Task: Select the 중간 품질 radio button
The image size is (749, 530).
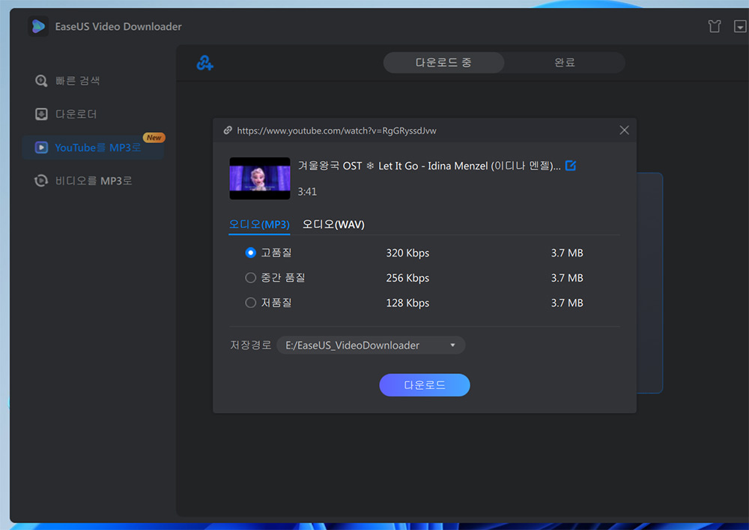Action: (250, 277)
